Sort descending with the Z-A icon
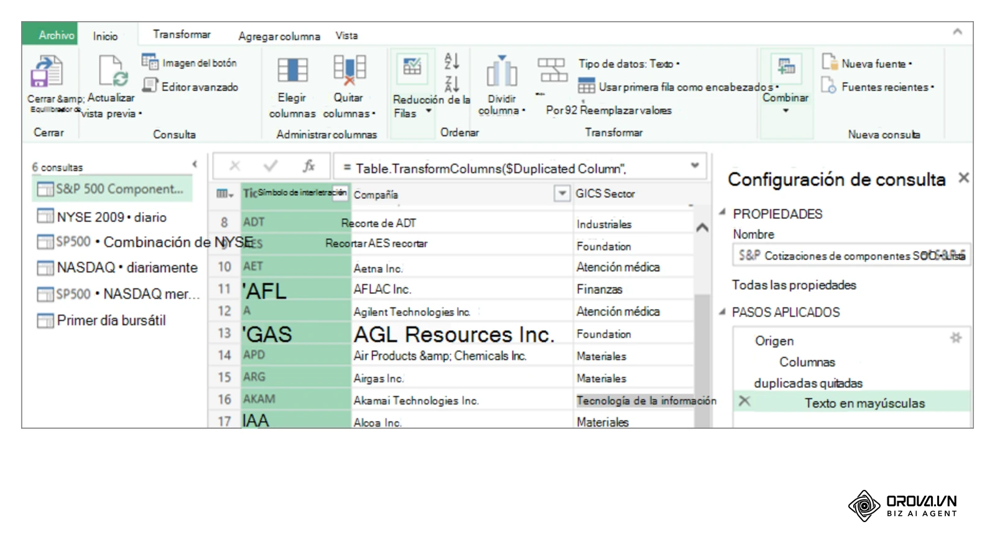This screenshot has height=547, width=995. point(452,83)
